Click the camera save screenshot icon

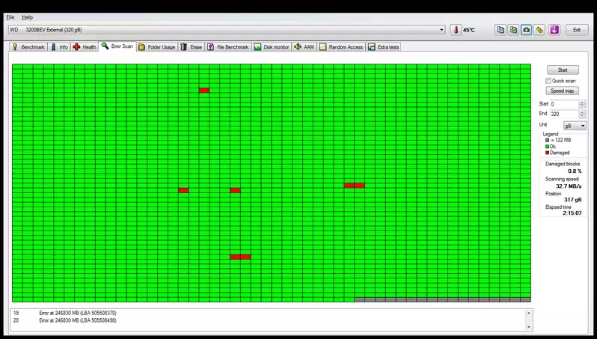click(526, 30)
